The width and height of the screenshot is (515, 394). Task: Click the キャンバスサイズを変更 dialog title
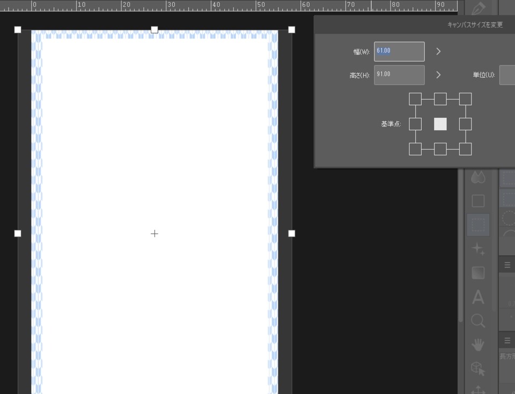click(x=475, y=25)
